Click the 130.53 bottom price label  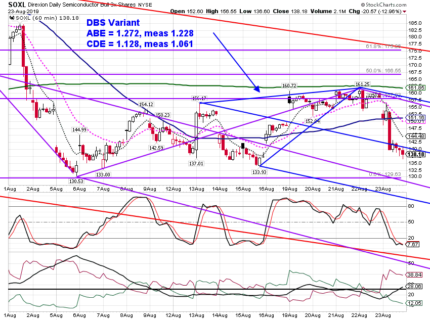[76, 181]
